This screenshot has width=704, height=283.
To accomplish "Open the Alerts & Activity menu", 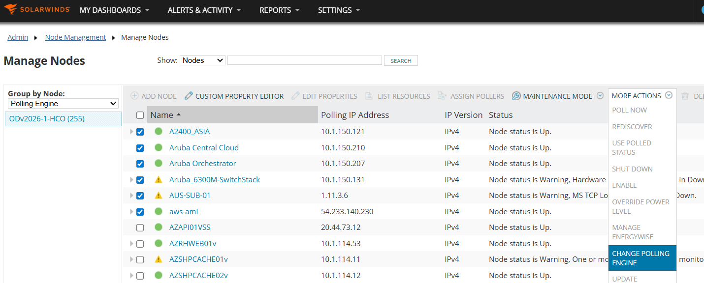I will coord(204,10).
